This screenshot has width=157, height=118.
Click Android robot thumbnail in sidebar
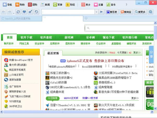[x=150, y=92]
